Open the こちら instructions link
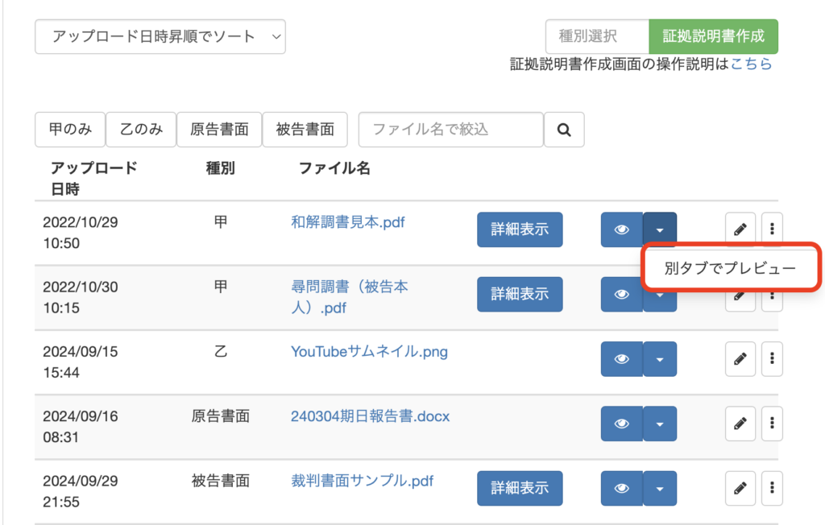Image resolution: width=825 pixels, height=525 pixels. 751,64
